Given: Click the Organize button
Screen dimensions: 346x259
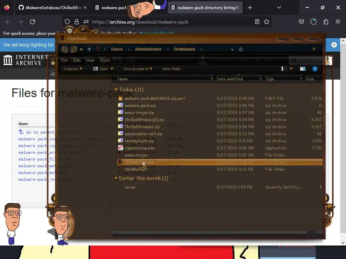Looking at the screenshot, I should 73,69.
